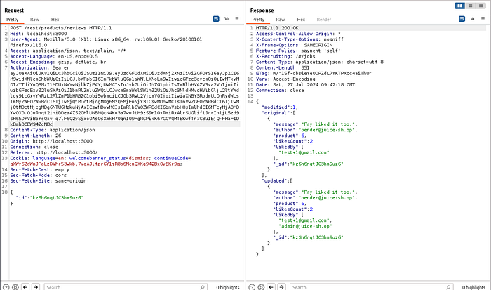Select side-by-side split layout icon

point(459,6)
